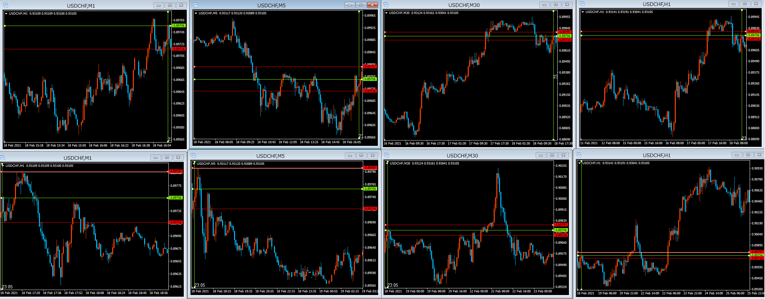
Task: Click the chart icon of bottom USDCHF,M1 window
Action: point(2,157)
